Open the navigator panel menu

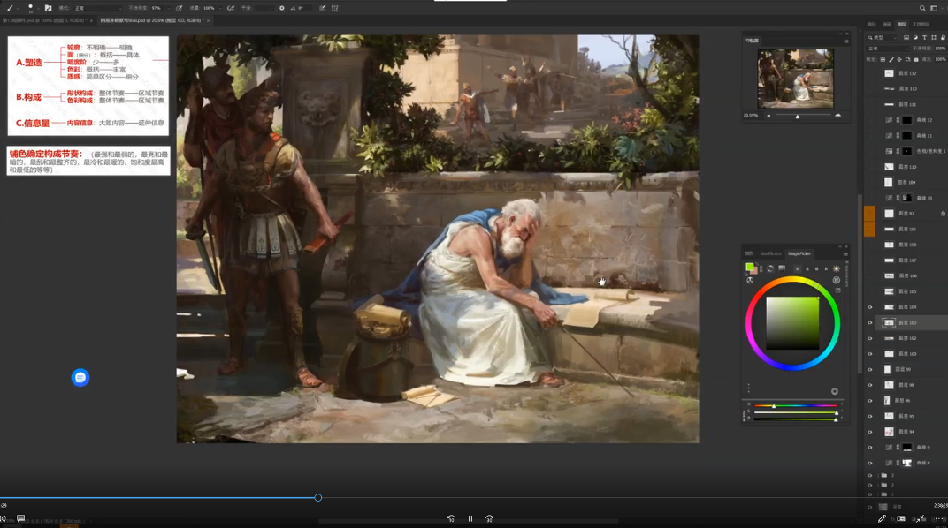click(x=845, y=41)
